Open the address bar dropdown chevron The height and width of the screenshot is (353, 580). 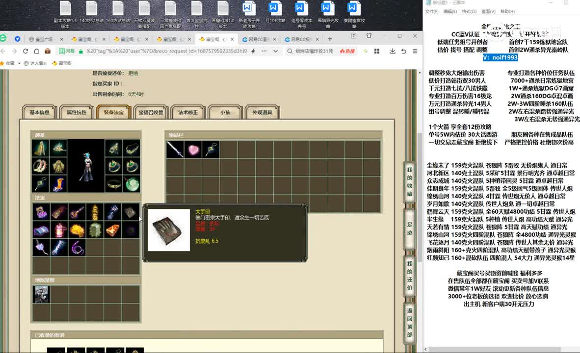tap(276, 51)
